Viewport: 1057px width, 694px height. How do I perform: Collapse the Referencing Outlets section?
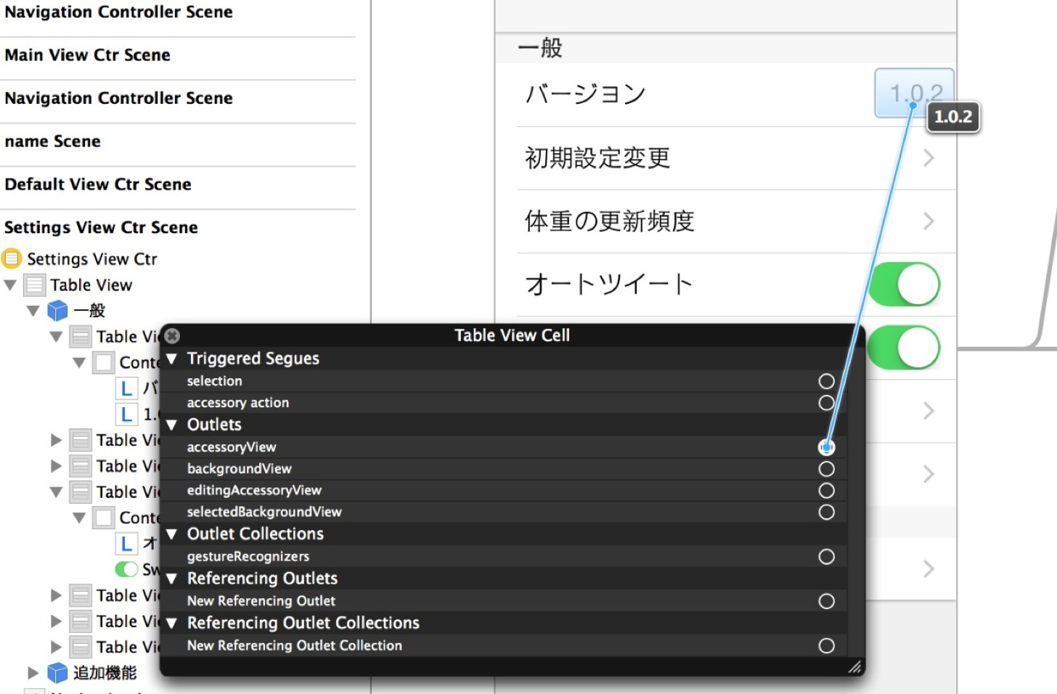(172, 579)
